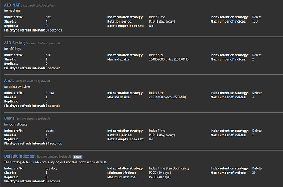Click the 'for arista switches' description
The image size is (283, 187).
pos(17,86)
